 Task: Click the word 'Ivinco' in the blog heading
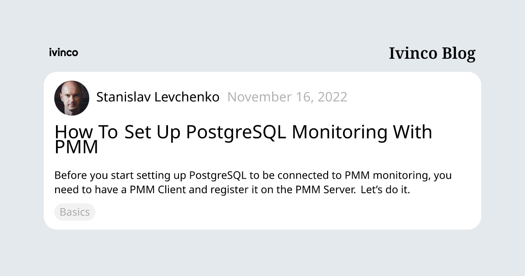413,53
